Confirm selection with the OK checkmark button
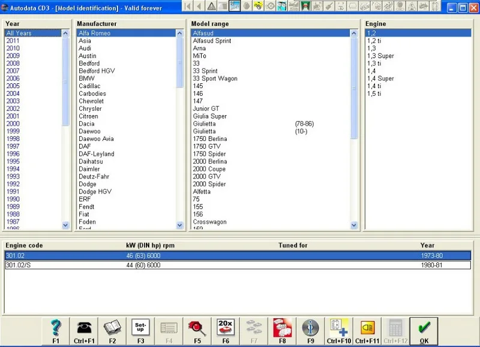 (424, 330)
